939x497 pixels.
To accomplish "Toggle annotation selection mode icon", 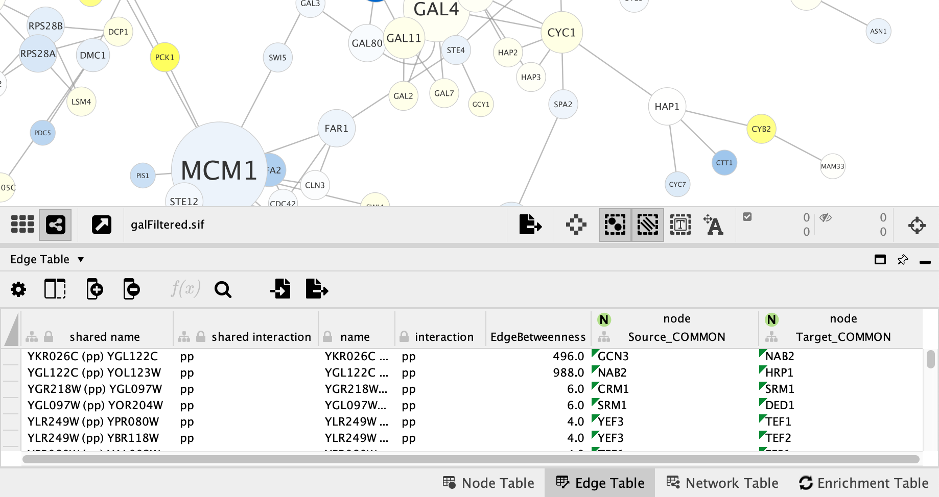I will pyautogui.click(x=680, y=225).
